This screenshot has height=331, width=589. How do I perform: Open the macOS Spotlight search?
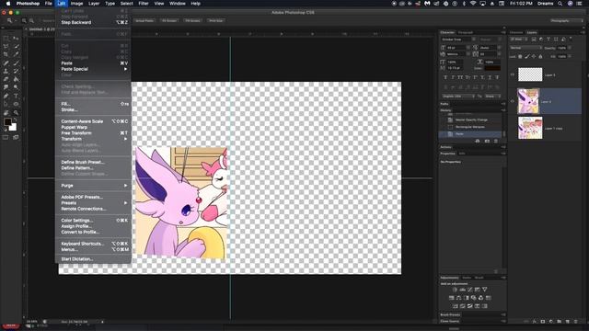click(x=560, y=4)
